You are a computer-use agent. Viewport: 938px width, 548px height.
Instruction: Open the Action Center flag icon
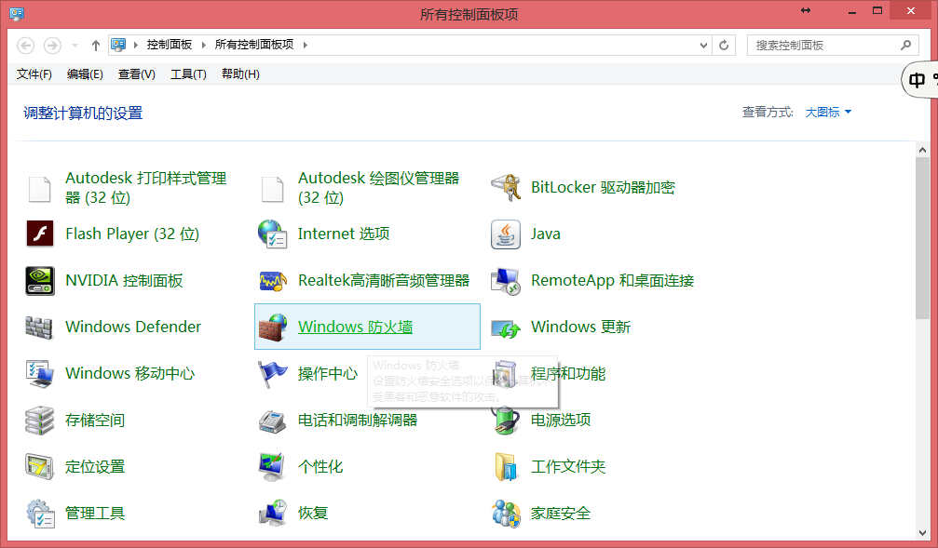pyautogui.click(x=273, y=374)
